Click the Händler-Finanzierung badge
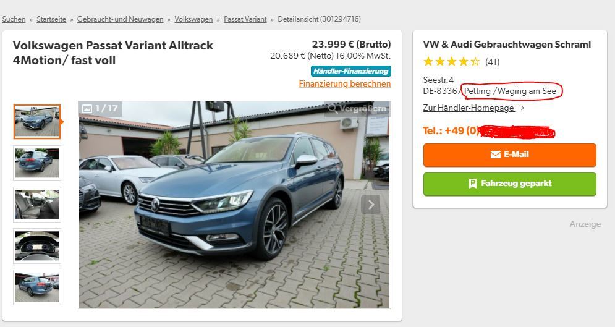This screenshot has width=615, height=327. coord(351,71)
